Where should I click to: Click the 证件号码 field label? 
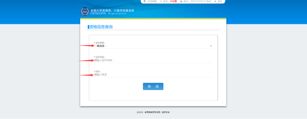pyautogui.click(x=100, y=57)
